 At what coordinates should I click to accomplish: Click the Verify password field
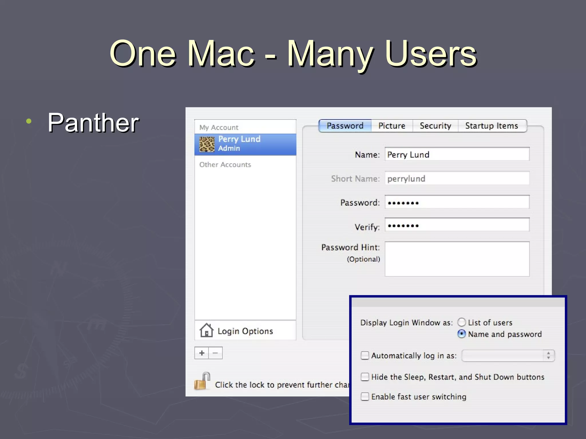[x=457, y=225]
